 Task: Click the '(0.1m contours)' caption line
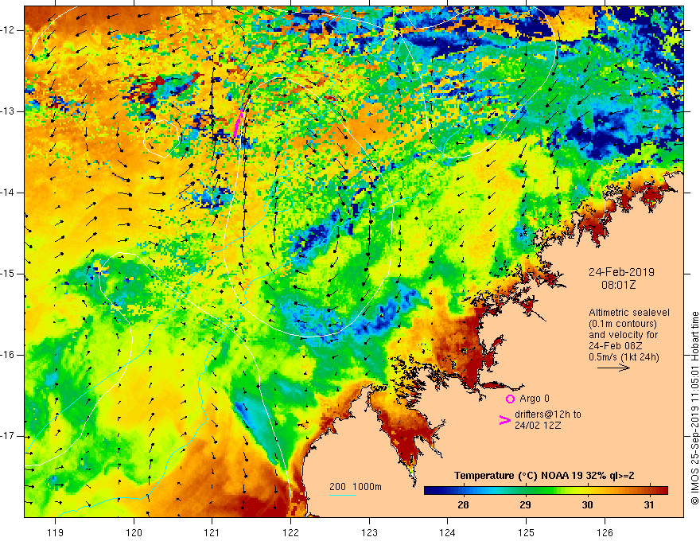(x=623, y=324)
